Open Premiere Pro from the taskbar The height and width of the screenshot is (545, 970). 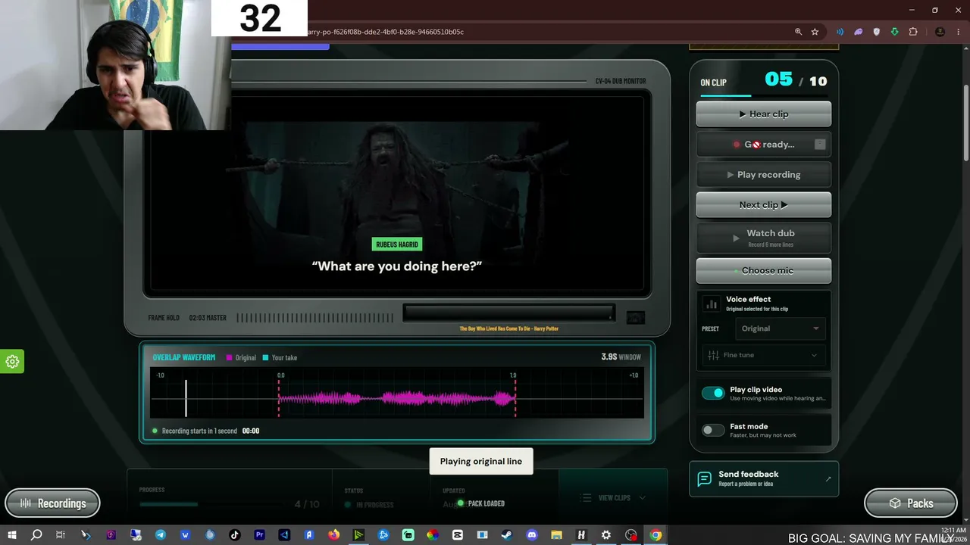(260, 535)
